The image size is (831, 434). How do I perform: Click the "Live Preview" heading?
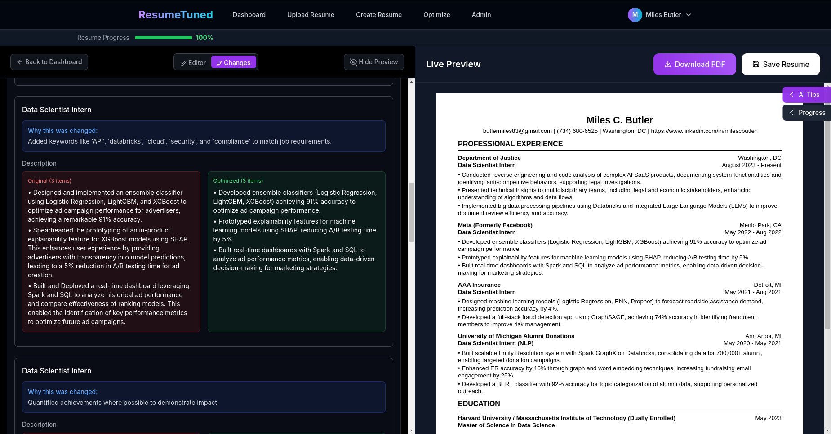[453, 64]
